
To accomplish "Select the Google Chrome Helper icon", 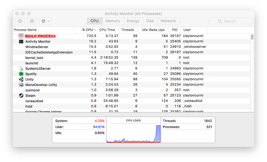I will pyautogui.click(x=21, y=111).
